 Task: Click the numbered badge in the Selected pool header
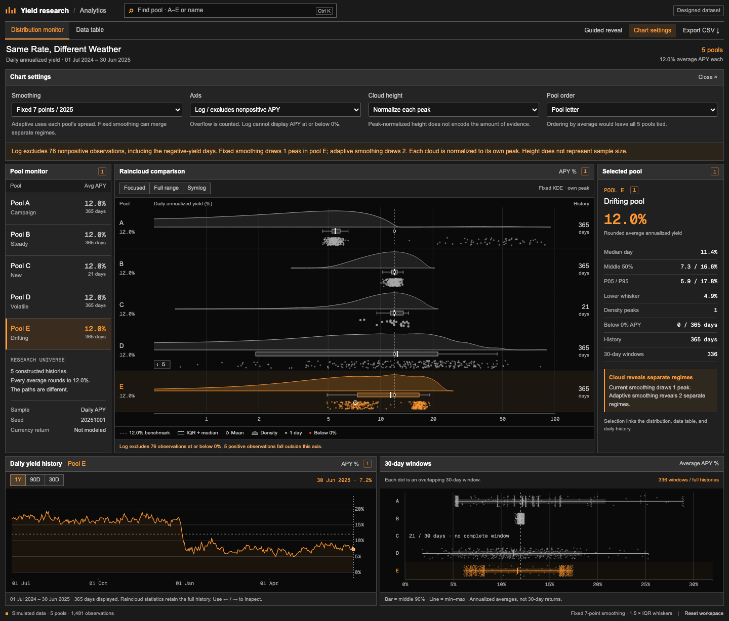[715, 171]
